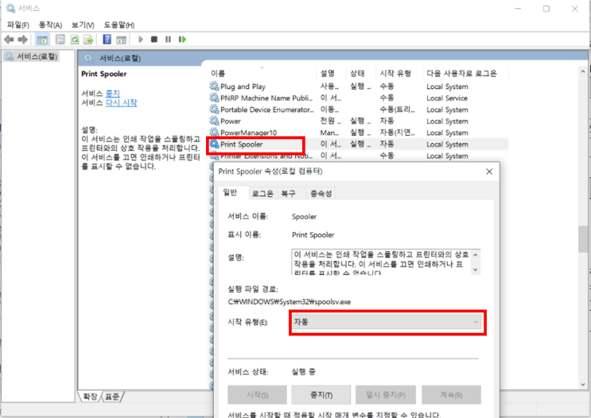
Task: Select the Power row name
Action: [x=231, y=121]
